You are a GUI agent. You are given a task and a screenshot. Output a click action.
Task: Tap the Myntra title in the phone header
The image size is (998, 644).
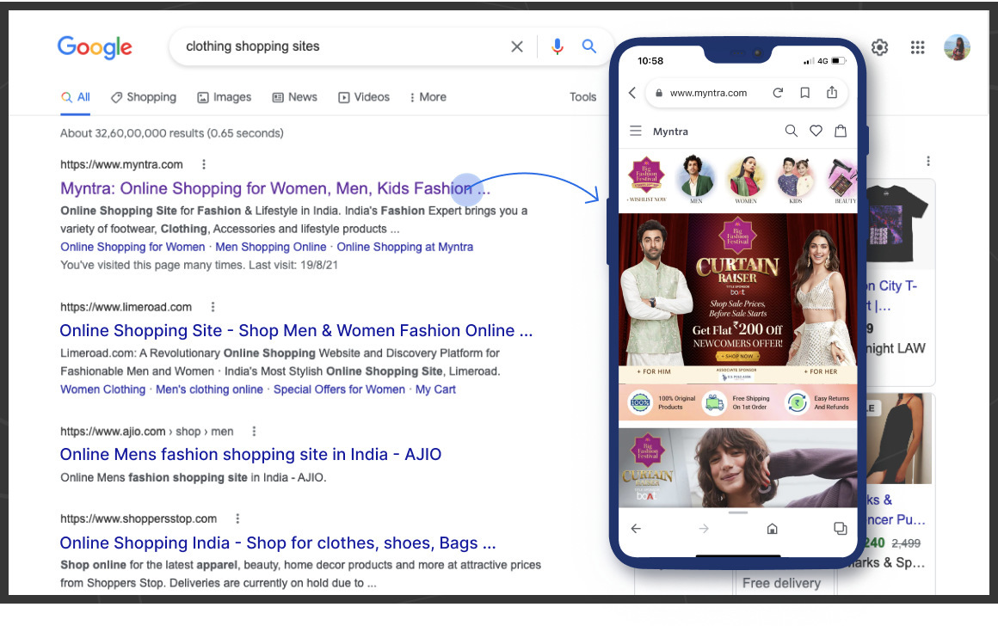click(670, 131)
